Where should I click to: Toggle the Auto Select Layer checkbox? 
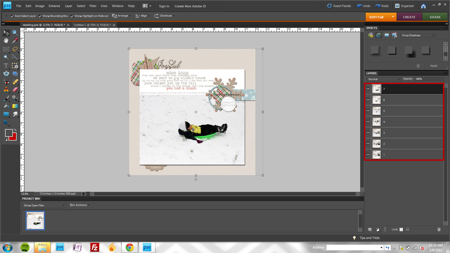(x=12, y=16)
